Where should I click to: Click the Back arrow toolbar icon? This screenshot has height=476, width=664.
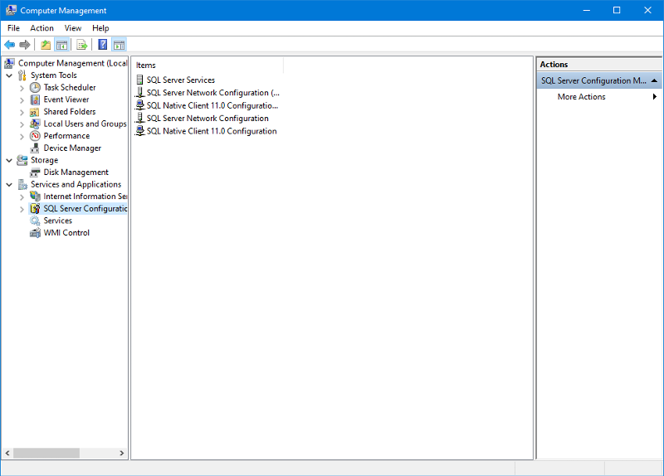9,45
